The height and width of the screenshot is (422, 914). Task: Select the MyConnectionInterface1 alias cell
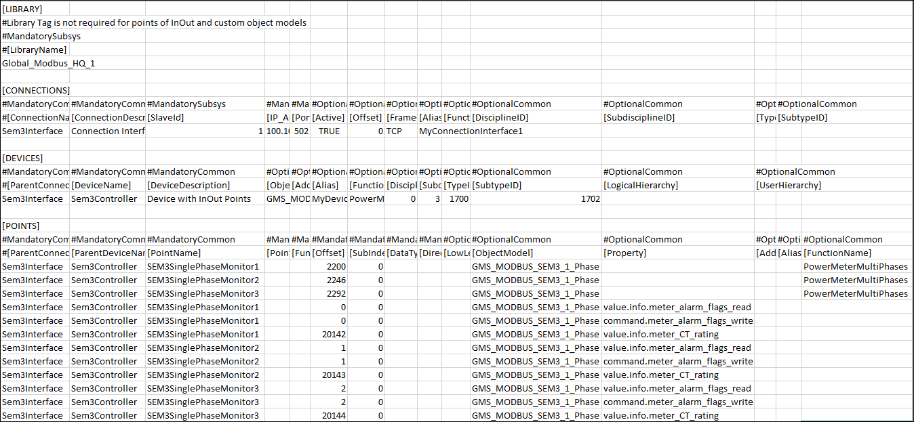pyautogui.click(x=471, y=131)
